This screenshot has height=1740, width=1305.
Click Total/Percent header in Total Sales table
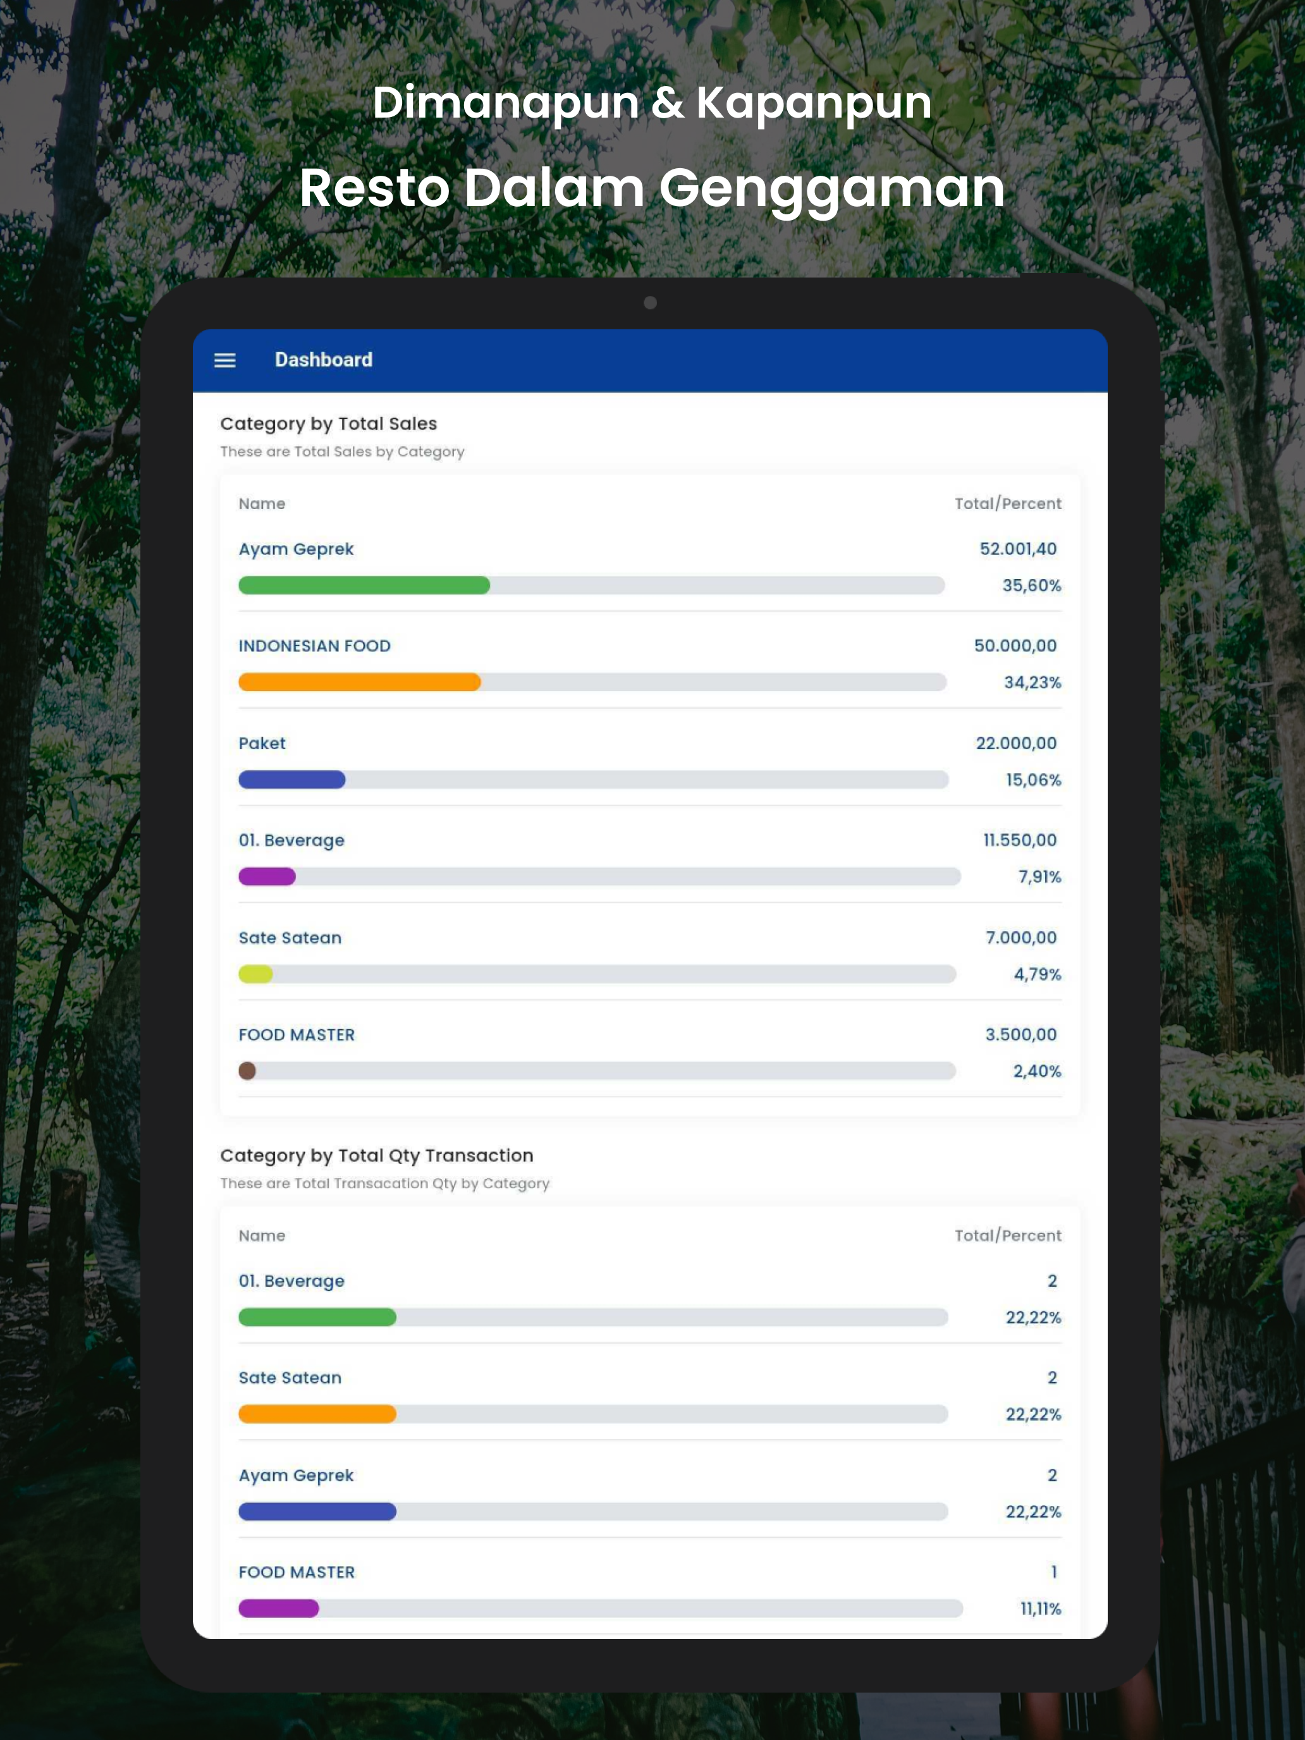click(1008, 503)
